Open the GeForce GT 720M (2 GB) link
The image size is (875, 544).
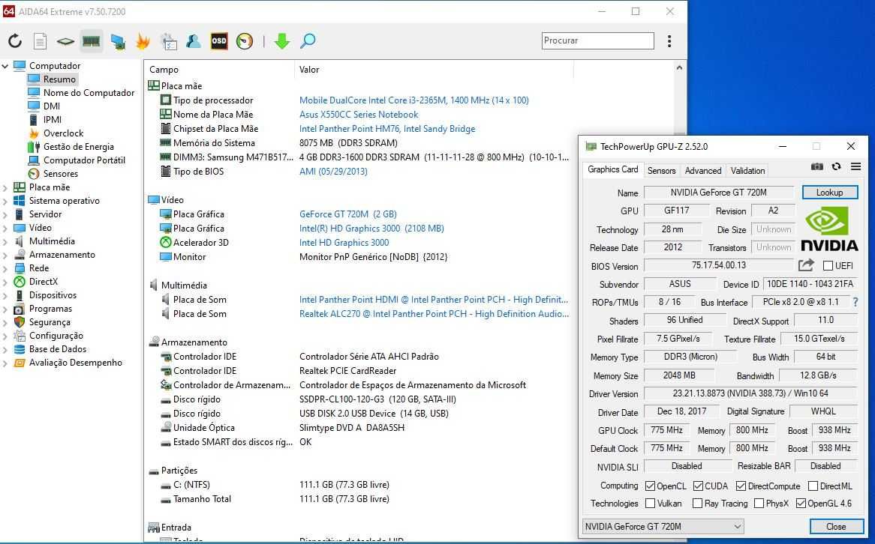(x=348, y=214)
